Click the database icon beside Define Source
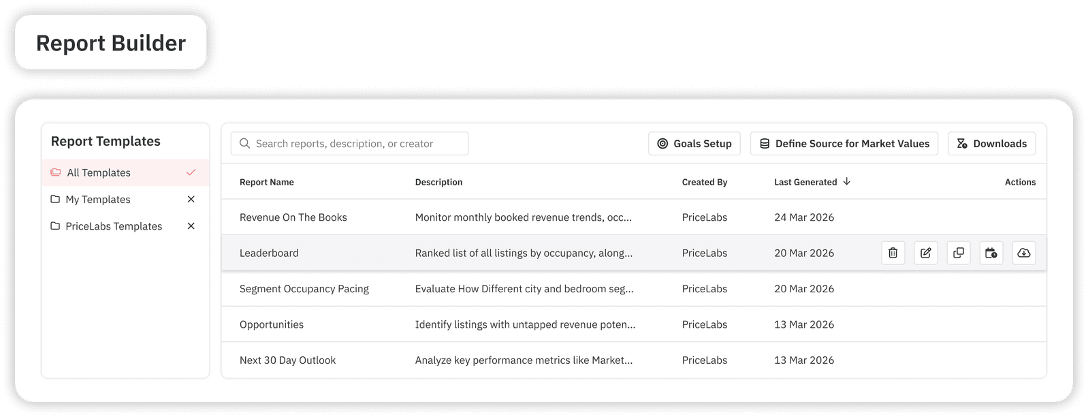 click(765, 143)
